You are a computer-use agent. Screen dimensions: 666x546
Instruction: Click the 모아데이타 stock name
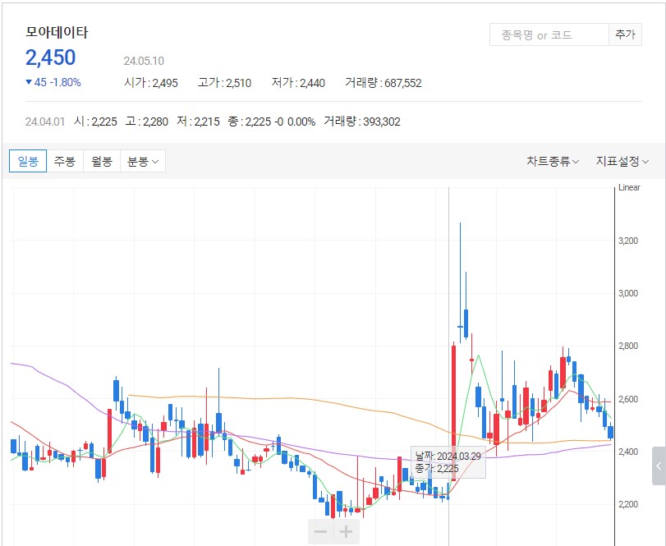(57, 33)
